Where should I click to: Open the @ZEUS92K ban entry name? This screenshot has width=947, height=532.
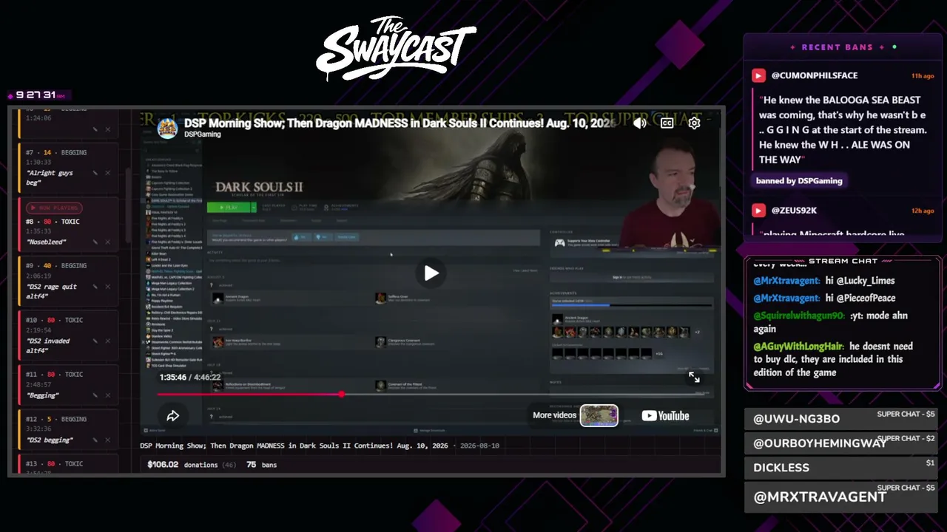(795, 211)
